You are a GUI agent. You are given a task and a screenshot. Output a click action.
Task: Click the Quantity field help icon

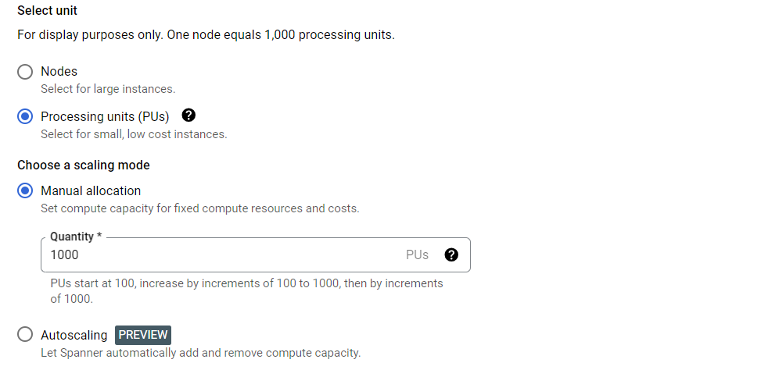pos(451,254)
